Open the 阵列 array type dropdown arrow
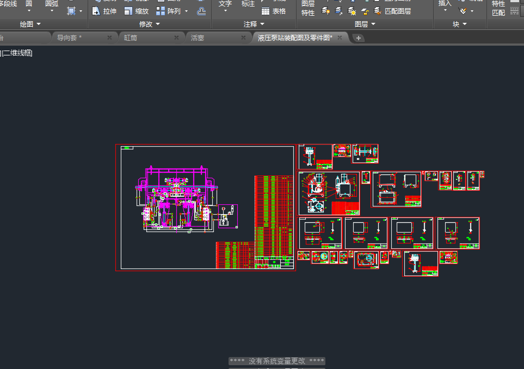The image size is (524, 369). pos(187,11)
